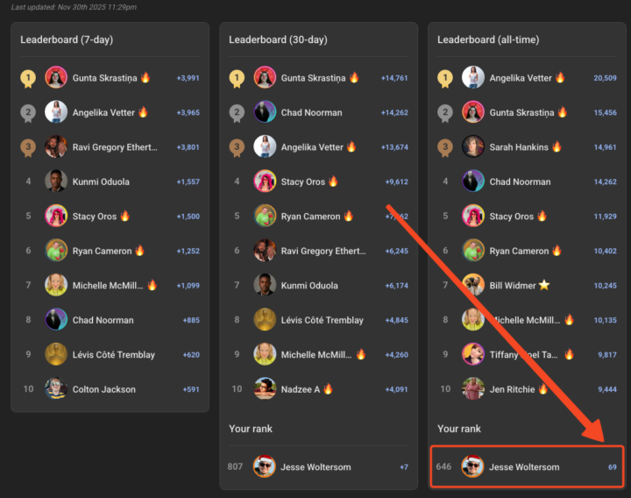Image resolution: width=631 pixels, height=498 pixels.
Task: Click the score +14,761 in 30-day leaderboard
Action: pyautogui.click(x=394, y=78)
